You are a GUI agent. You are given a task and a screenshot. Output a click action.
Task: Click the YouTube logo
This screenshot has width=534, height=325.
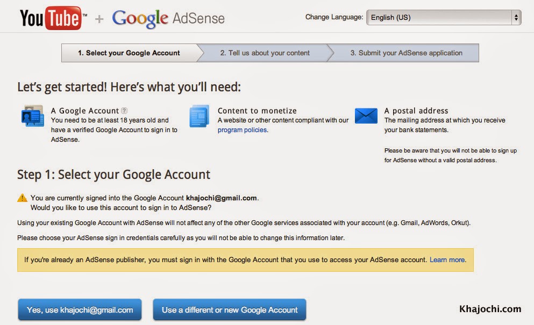click(53, 18)
